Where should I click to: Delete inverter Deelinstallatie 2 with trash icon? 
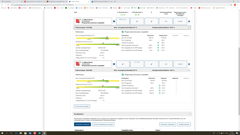pyautogui.click(x=189, y=64)
